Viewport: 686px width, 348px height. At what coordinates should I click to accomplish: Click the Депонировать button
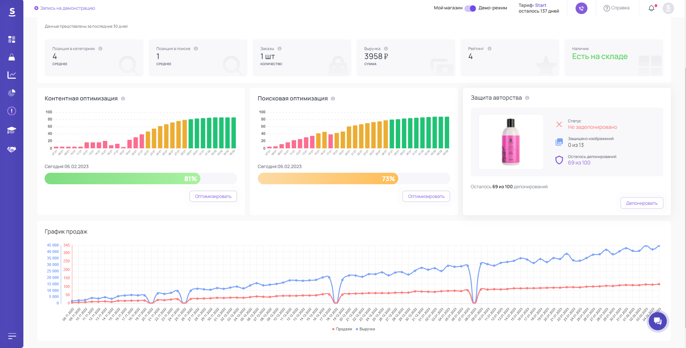[x=641, y=203]
